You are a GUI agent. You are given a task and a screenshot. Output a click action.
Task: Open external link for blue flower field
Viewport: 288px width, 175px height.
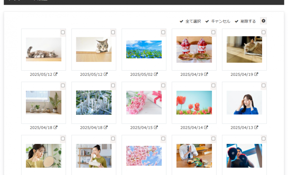(156, 74)
